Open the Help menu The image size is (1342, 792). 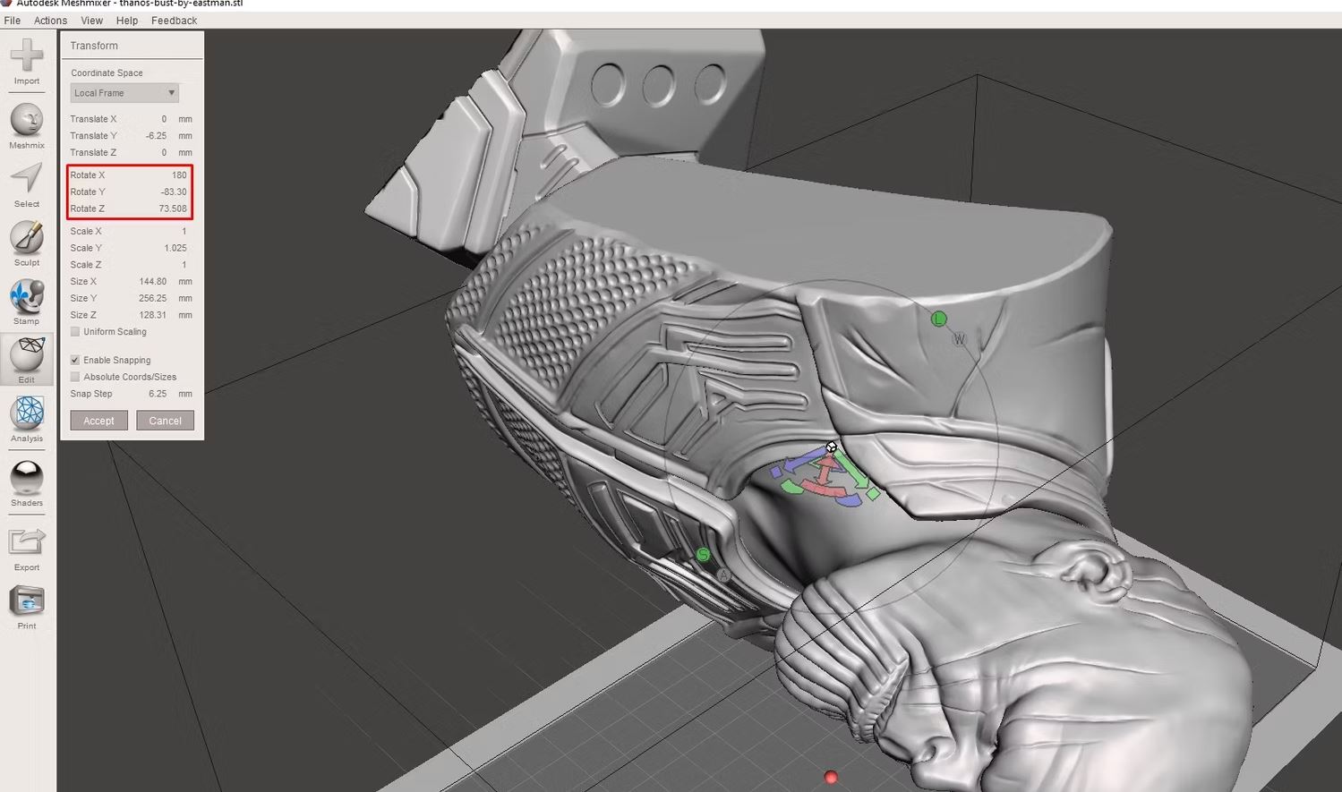tap(127, 21)
